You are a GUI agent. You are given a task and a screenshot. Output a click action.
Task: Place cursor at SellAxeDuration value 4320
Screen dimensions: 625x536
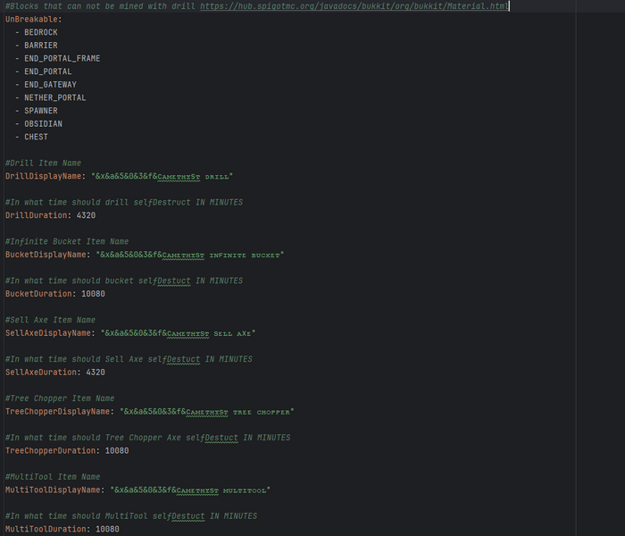(96, 373)
